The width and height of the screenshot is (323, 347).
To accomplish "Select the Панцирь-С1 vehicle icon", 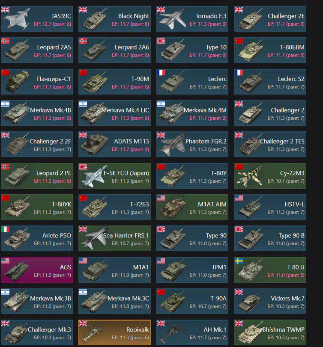I will point(18,82).
